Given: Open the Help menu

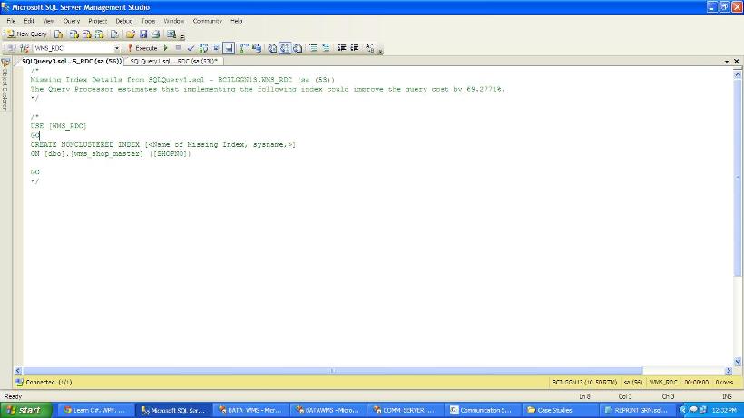Looking at the screenshot, I should point(236,21).
